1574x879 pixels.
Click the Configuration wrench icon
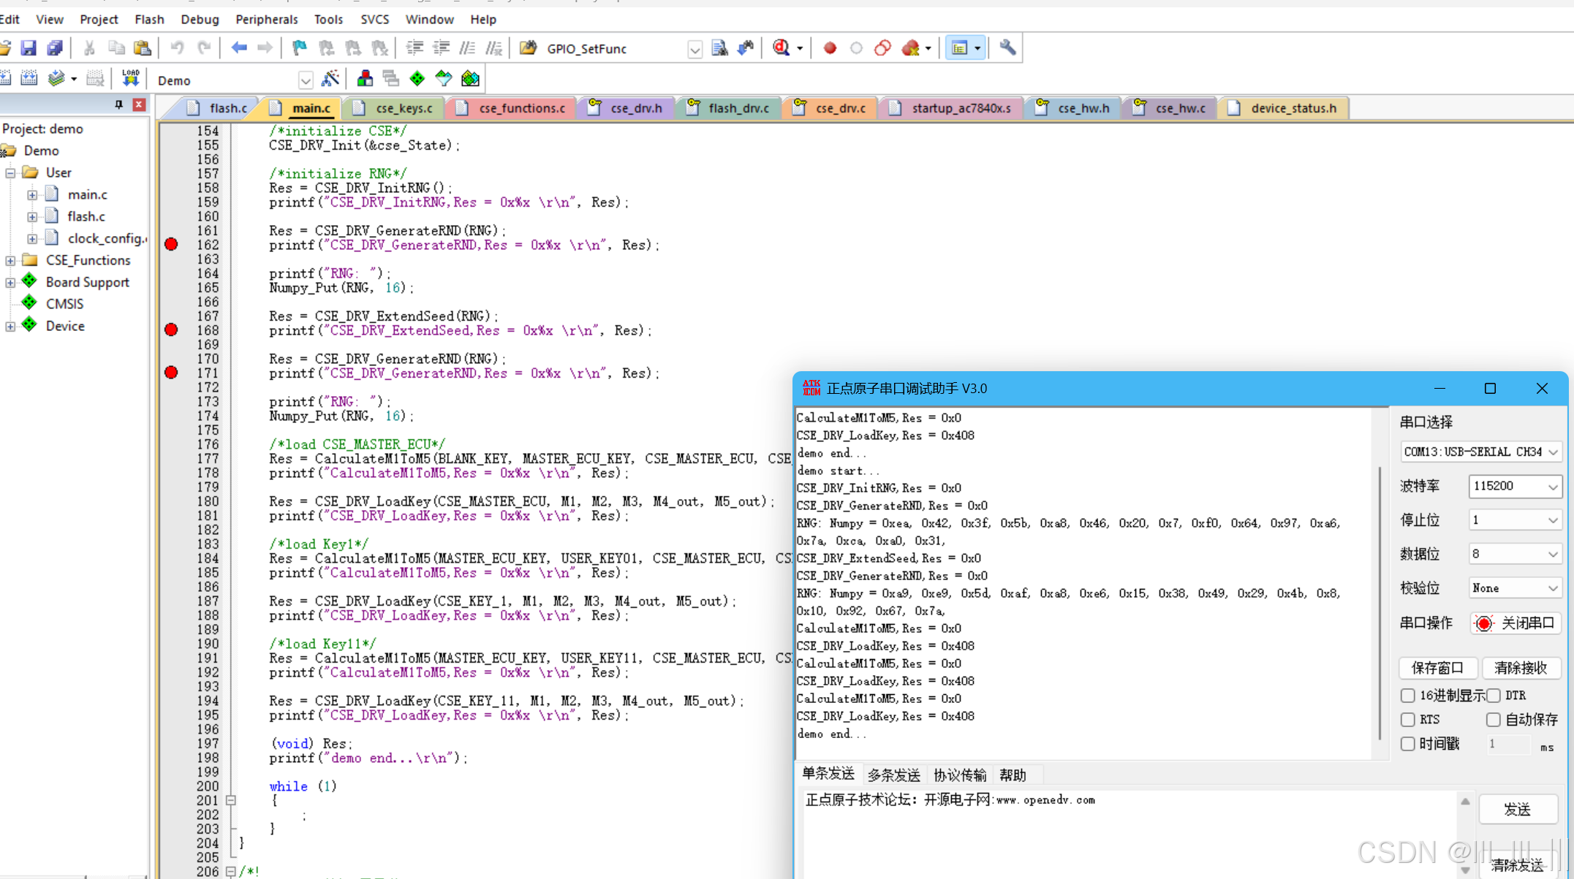point(1007,48)
